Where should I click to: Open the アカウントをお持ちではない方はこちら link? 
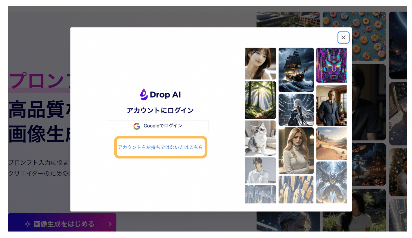160,147
